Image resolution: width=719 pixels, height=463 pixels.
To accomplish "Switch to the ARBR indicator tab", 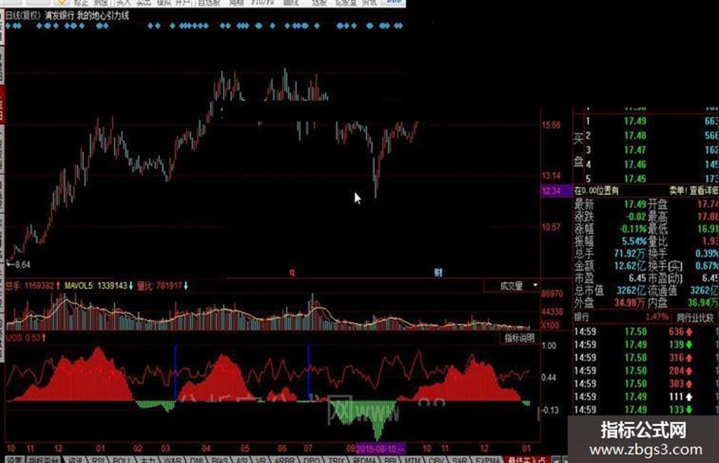I will click(285, 459).
